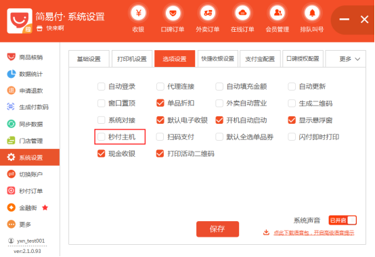The height and width of the screenshot is (257, 375).
Task: Open 排队叫号 queue bell icon
Action: click(x=312, y=13)
